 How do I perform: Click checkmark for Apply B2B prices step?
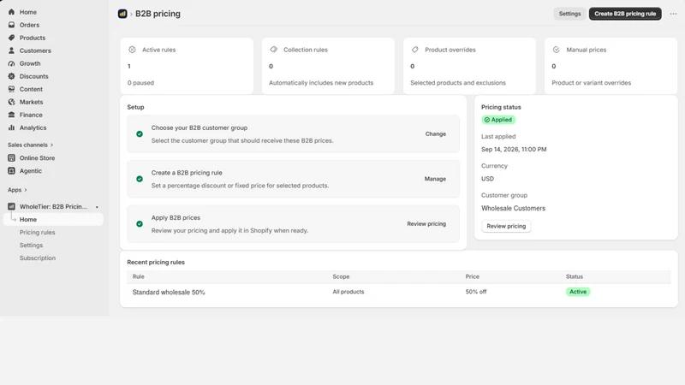point(140,224)
